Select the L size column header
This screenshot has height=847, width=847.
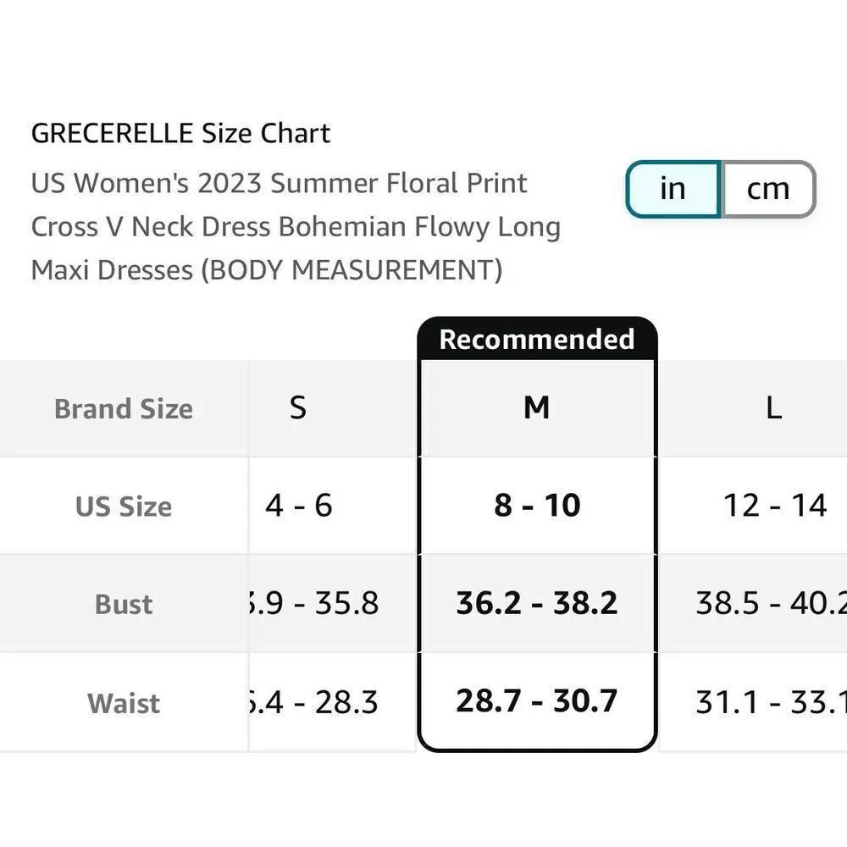(x=773, y=408)
